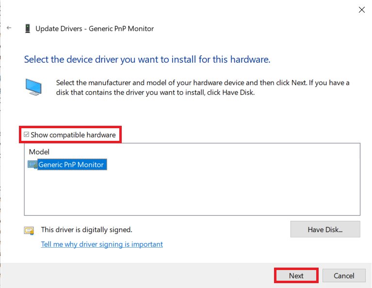Uncheck the Show compatible hardware checkbox
Viewport: 372px width, 288px height.
click(27, 135)
